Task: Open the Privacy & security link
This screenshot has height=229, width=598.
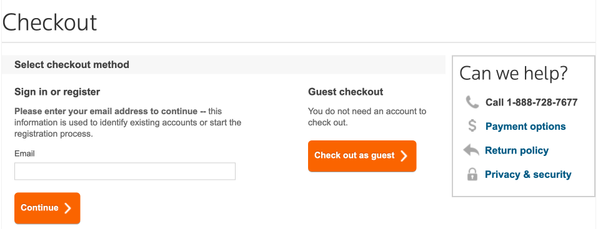Action: [x=528, y=175]
